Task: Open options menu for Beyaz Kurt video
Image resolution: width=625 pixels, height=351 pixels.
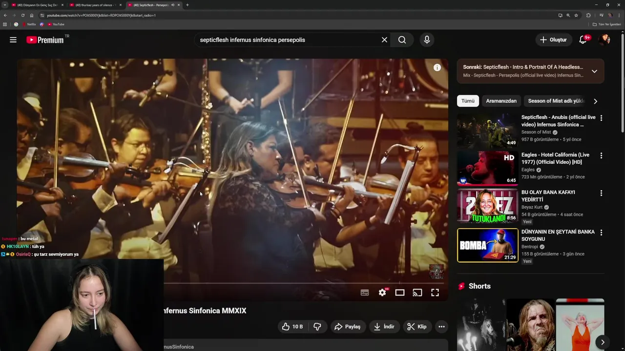Action: pos(601,193)
